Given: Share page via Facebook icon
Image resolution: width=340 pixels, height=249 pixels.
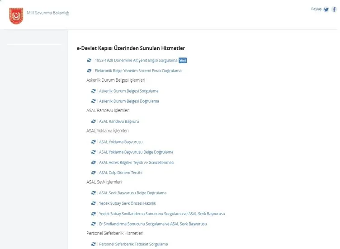Looking at the screenshot, I should (x=334, y=9).
